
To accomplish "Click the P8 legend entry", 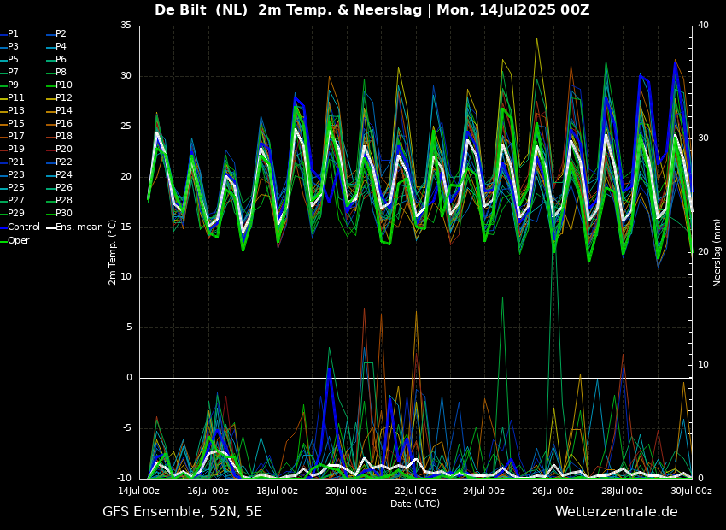I will (x=61, y=73).
